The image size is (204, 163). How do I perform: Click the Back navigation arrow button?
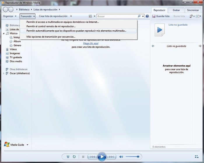point(6,9)
